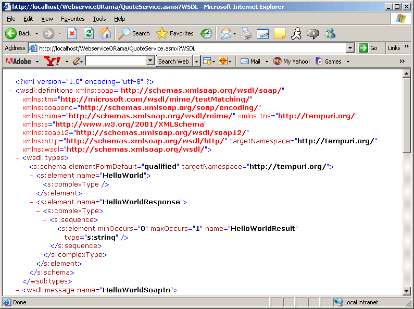
Task: Click the Refresh page icon
Action: 89,33
